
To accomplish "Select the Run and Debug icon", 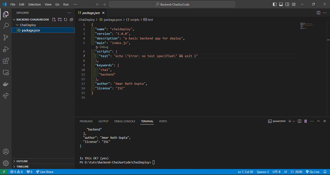I will [6, 49].
